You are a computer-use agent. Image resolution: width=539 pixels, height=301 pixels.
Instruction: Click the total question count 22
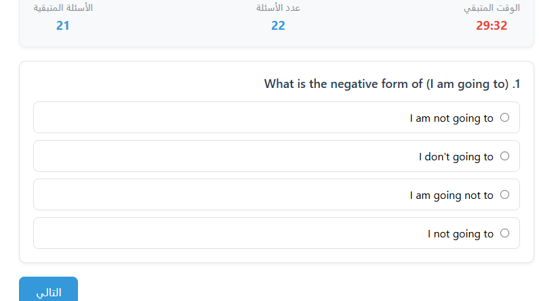click(x=278, y=26)
